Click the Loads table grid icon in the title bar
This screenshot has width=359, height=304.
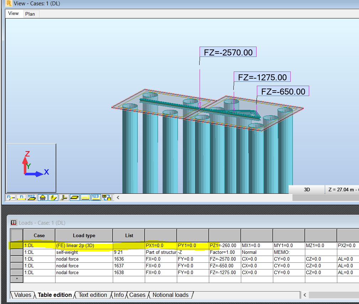pos(13,223)
